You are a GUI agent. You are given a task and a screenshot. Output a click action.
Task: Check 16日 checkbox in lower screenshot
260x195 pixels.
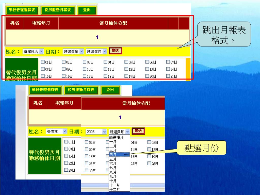coord(87,156)
